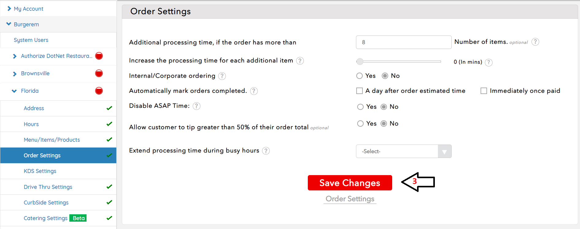
Task: Click the Number of items input field
Action: 404,42
